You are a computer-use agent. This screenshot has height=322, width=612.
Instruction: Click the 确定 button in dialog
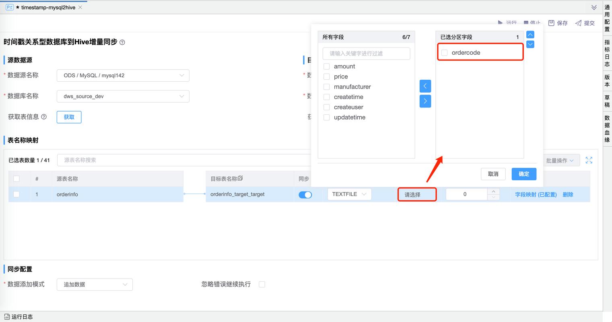click(x=524, y=174)
